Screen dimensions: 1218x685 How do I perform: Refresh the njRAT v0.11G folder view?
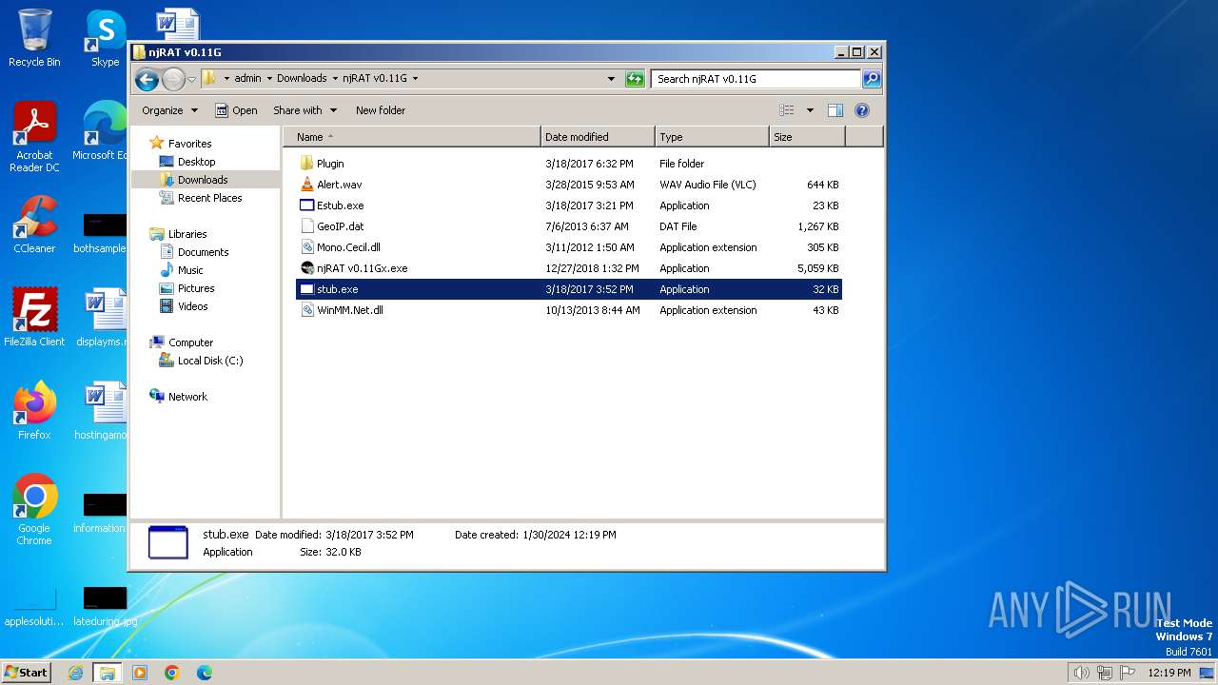tap(635, 79)
